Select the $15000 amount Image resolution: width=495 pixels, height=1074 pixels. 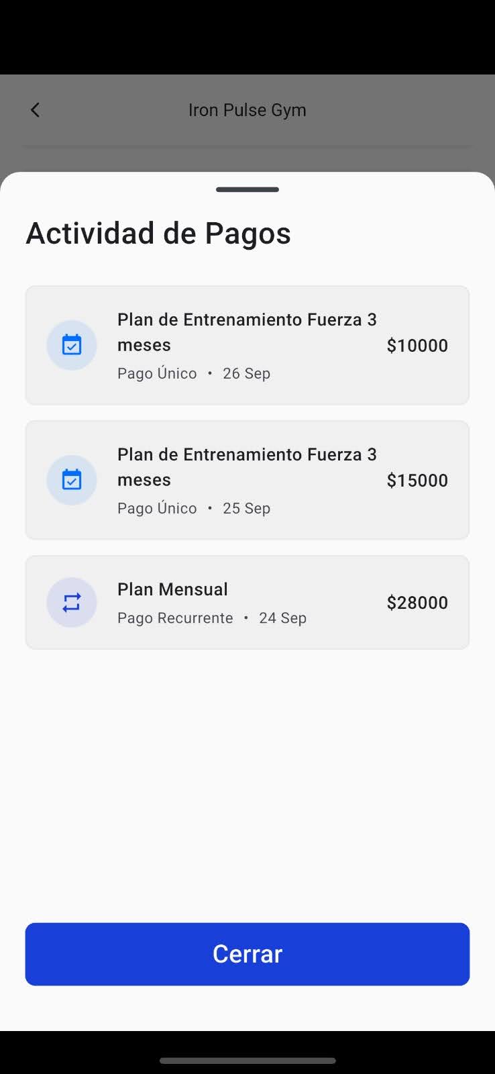coord(417,481)
